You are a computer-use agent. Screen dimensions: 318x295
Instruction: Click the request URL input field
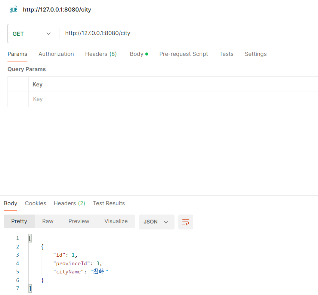point(187,34)
